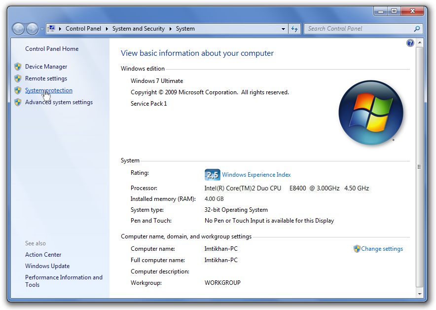Click the Imtikhan-PC Full computer name value

click(x=221, y=260)
